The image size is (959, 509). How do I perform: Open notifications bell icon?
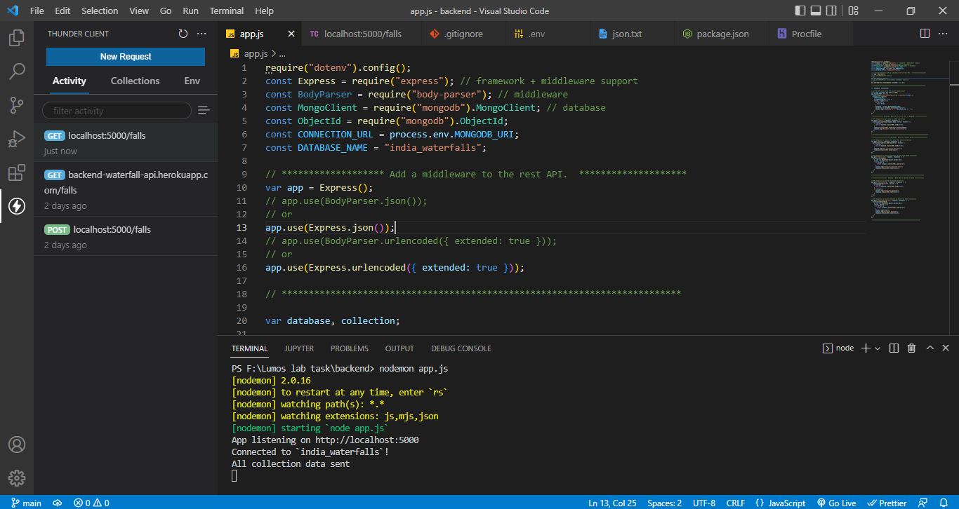(x=944, y=503)
